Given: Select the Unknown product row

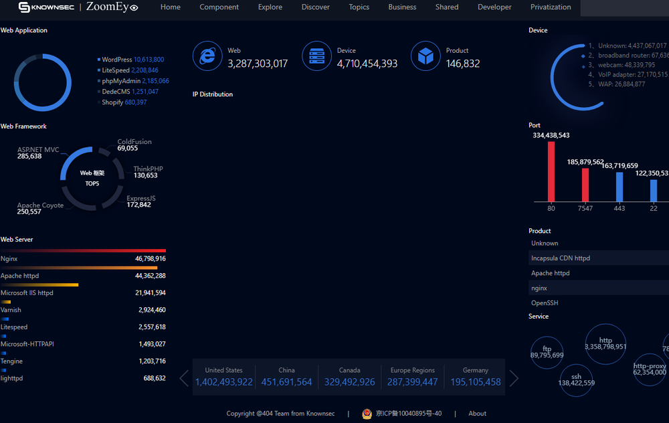Looking at the screenshot, I should (x=599, y=244).
